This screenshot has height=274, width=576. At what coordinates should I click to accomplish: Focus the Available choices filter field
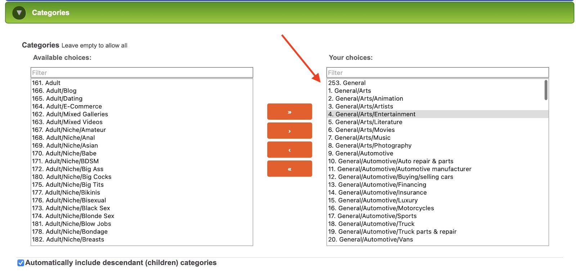142,73
